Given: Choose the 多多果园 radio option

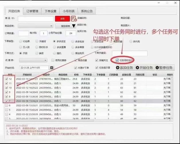Looking at the screenshot, I should pyautogui.click(x=78, y=47).
